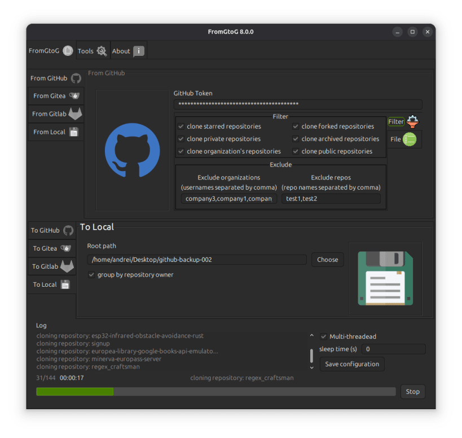
Task: Click Save configuration button
Action: 352,364
